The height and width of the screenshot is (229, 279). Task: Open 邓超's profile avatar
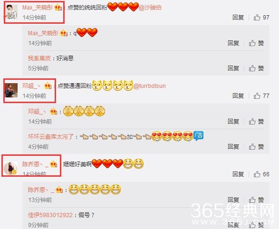coord(11,90)
